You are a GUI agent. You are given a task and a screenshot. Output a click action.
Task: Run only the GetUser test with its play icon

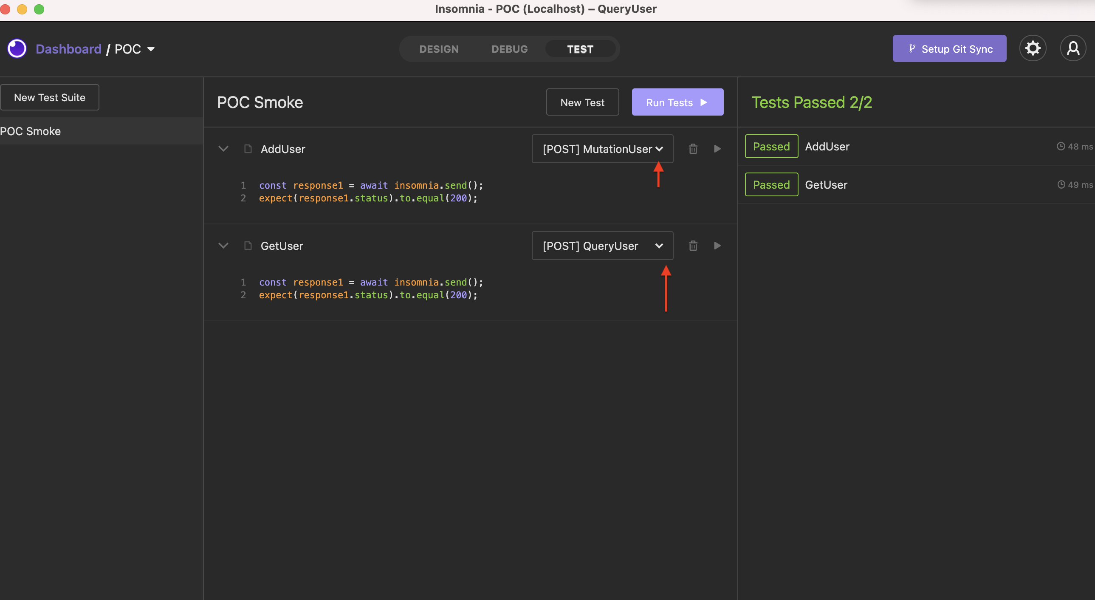717,245
